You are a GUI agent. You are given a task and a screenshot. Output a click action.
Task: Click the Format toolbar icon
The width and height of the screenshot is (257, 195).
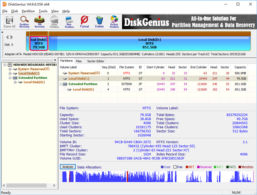(84, 21)
